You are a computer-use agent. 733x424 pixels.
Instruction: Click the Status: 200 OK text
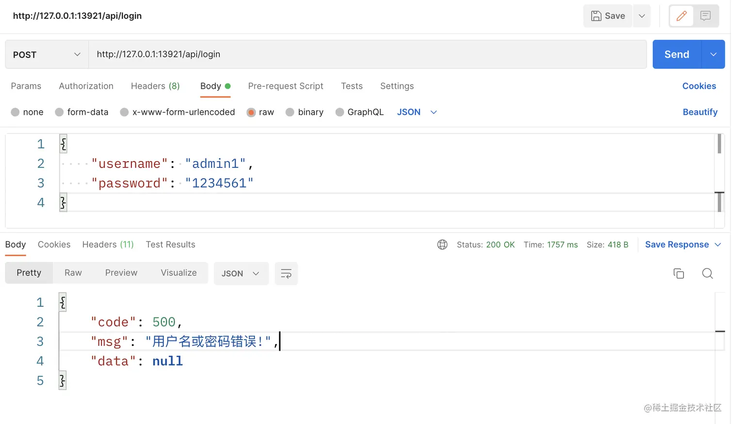point(486,245)
